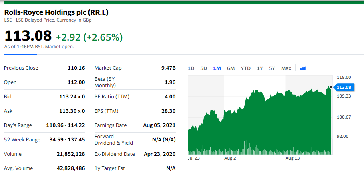The image size is (364, 180).
Task: Select the 5D chart range
Action: (x=204, y=68)
